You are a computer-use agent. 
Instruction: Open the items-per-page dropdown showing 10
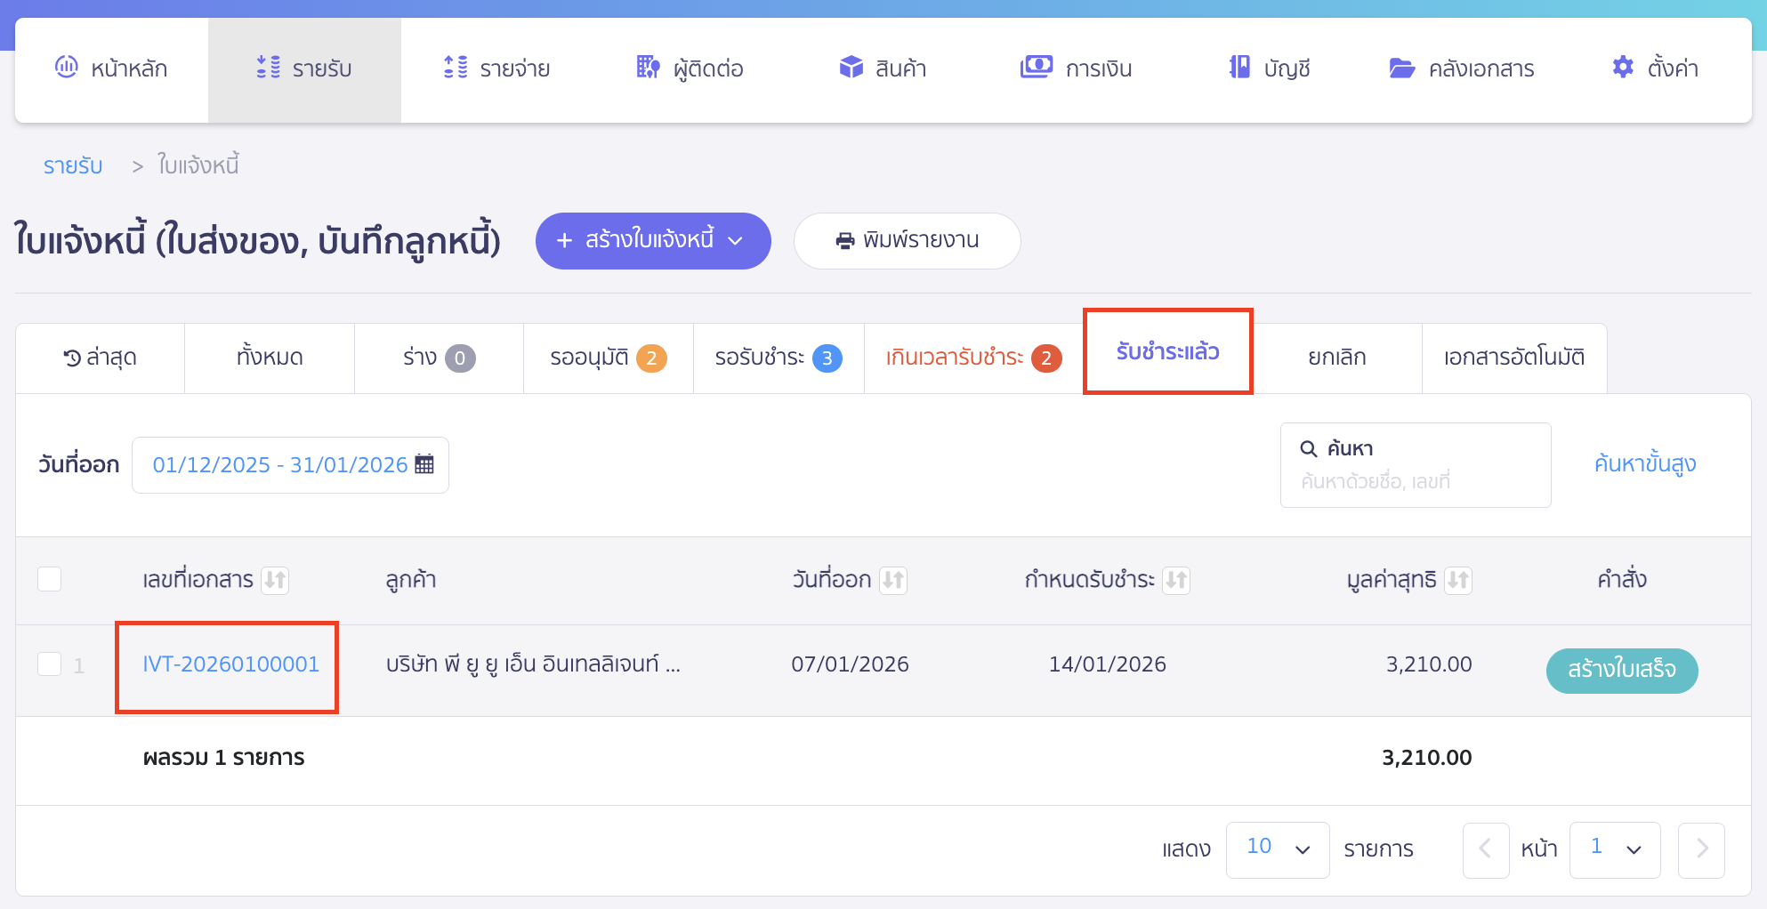[1278, 849]
